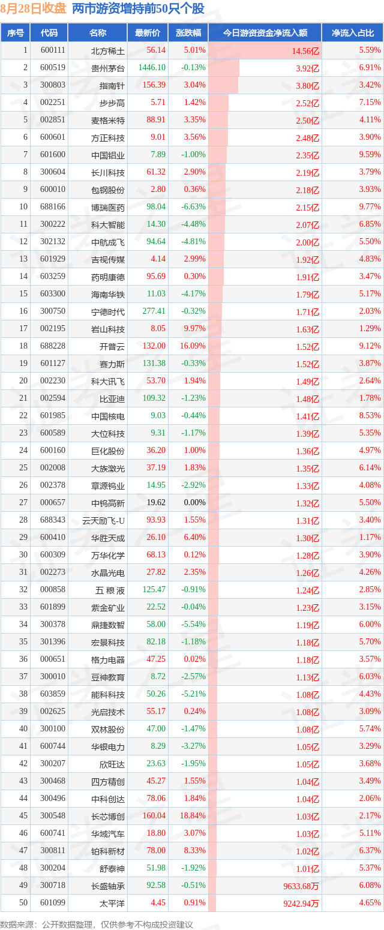The height and width of the screenshot is (930, 384).
Task: Select the stock name 水晶光电
Action: pos(108,573)
